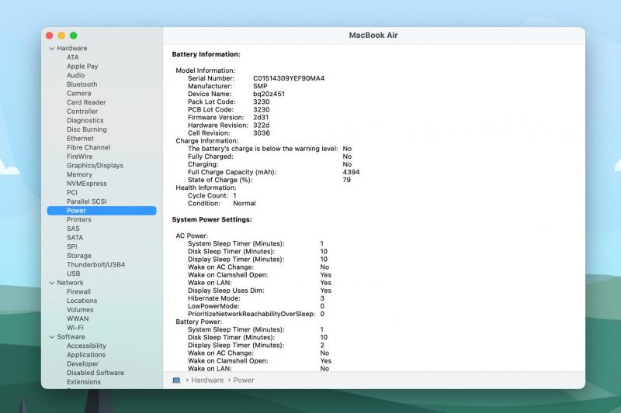Open the Firewall network entry
The width and height of the screenshot is (621, 413).
pos(78,291)
